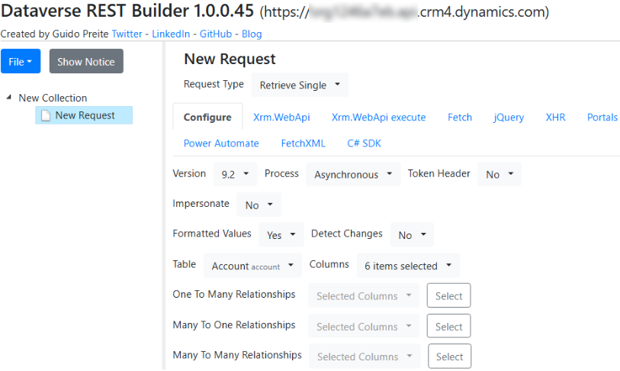The width and height of the screenshot is (620, 371).
Task: Open the Xrm.WebApi execute tab
Action: point(378,117)
